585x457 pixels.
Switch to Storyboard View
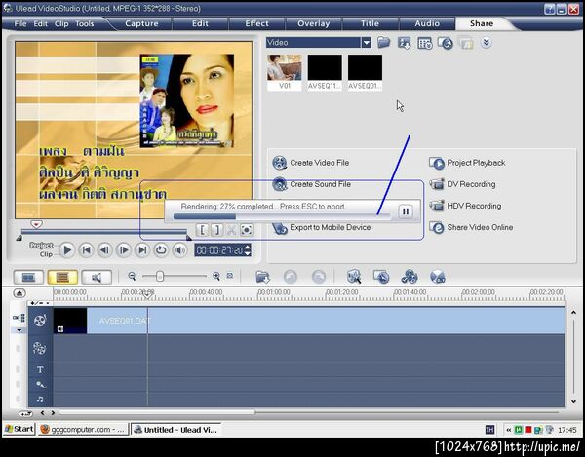click(28, 277)
